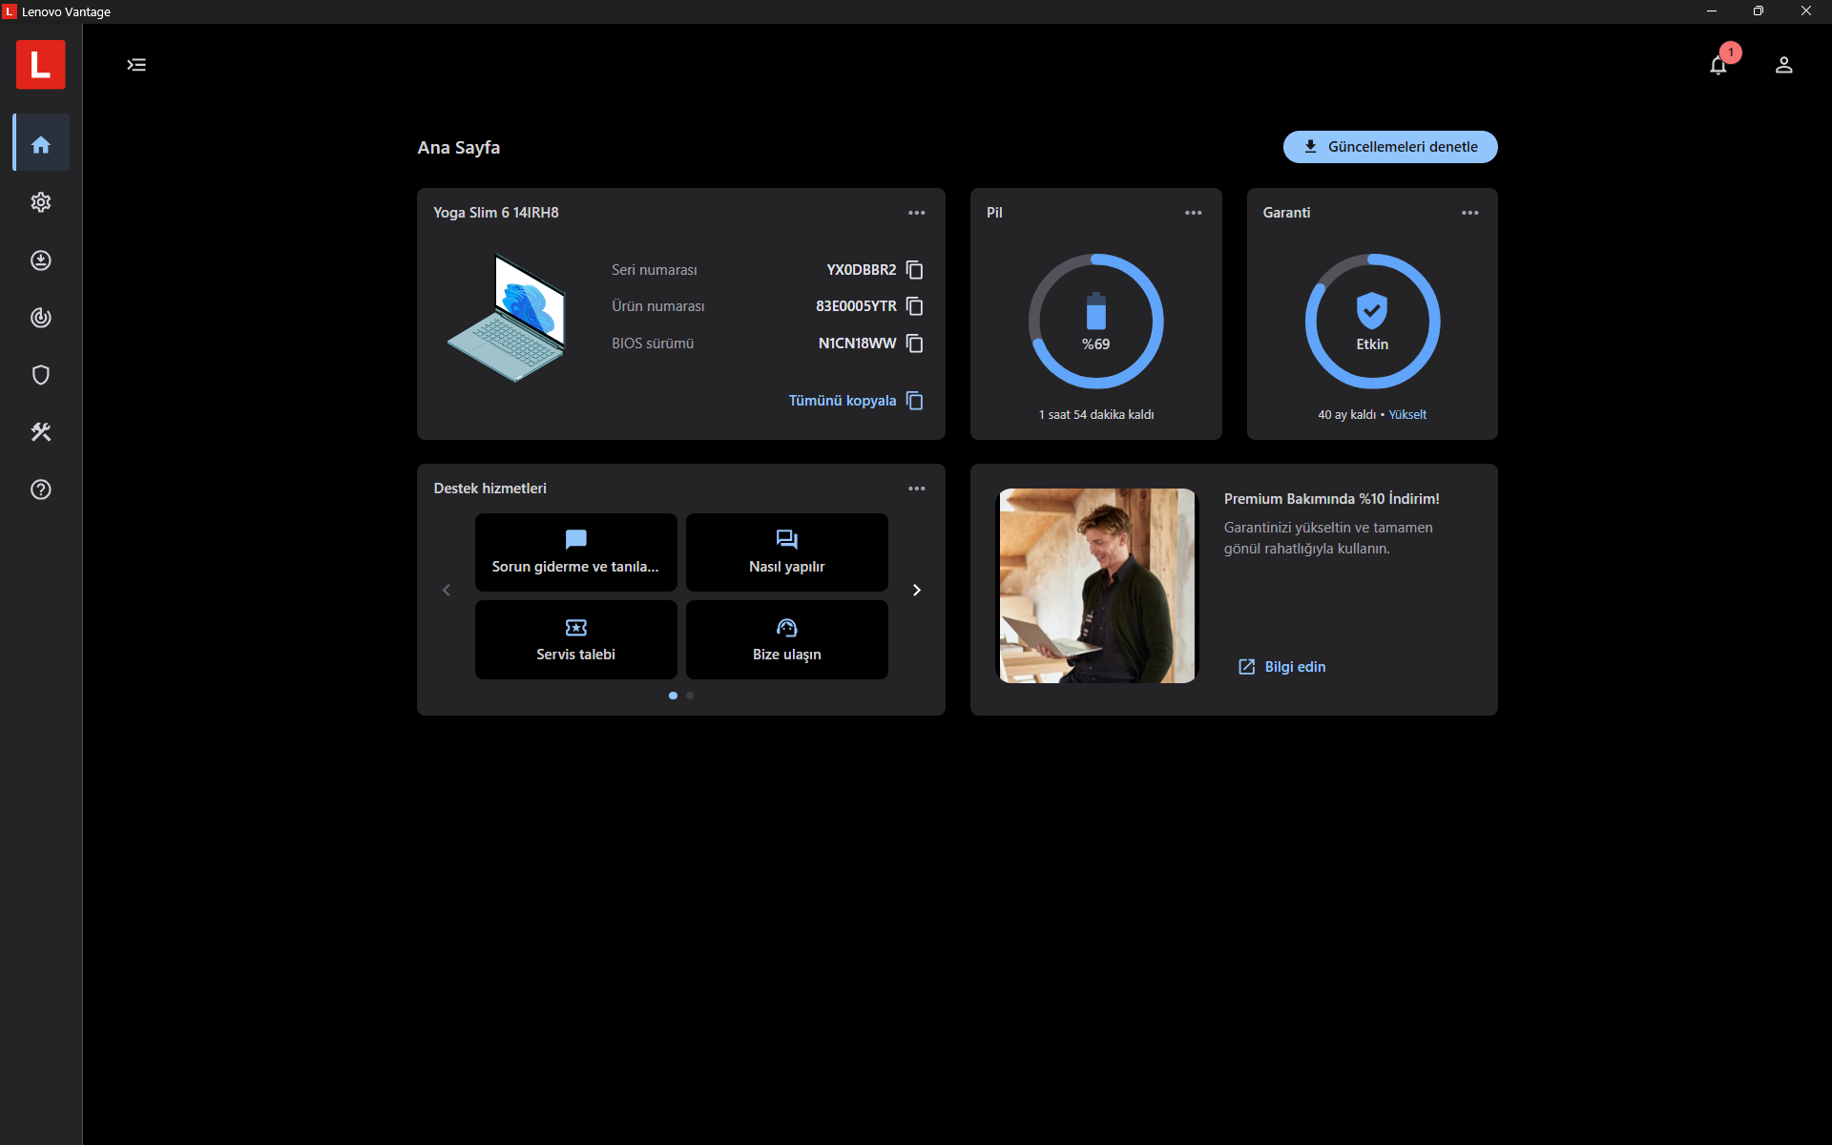Image resolution: width=1832 pixels, height=1145 pixels.
Task: Go to the Home sidebar icon
Action: coord(41,144)
